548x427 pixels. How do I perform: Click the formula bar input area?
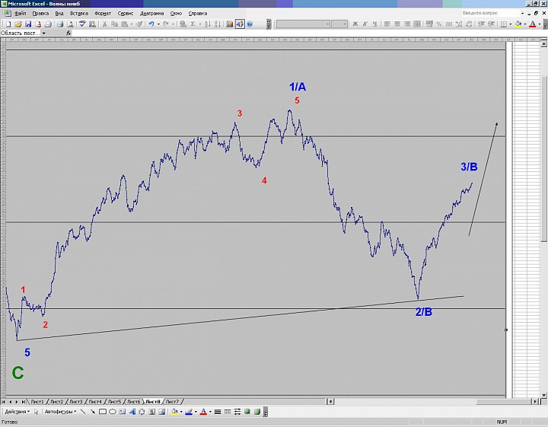tap(309, 33)
